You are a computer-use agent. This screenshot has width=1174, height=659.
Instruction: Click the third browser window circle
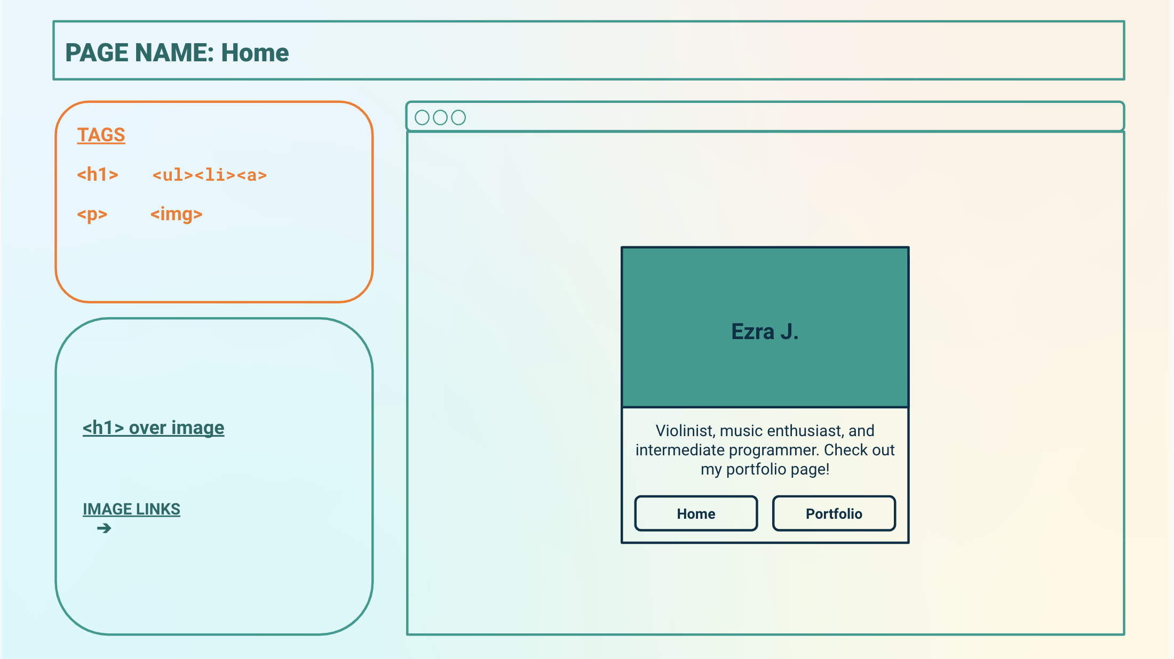[458, 117]
